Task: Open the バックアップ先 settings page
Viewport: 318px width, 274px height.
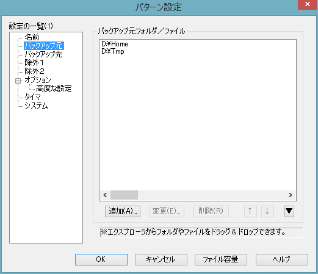Action: [43, 54]
